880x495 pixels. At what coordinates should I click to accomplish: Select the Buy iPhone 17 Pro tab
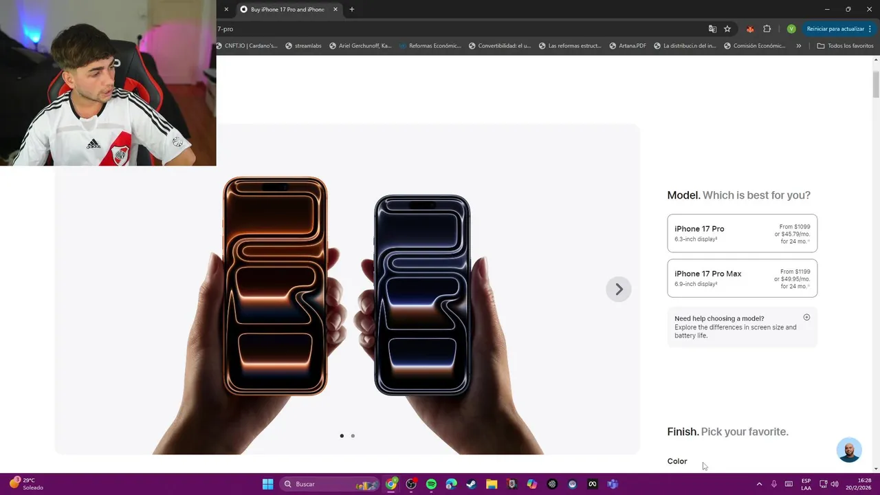(x=287, y=10)
